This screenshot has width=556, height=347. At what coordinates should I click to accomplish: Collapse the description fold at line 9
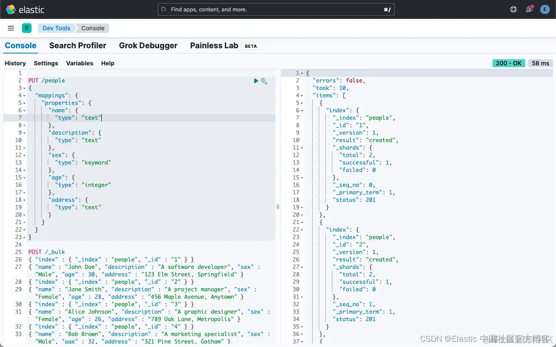click(x=24, y=133)
